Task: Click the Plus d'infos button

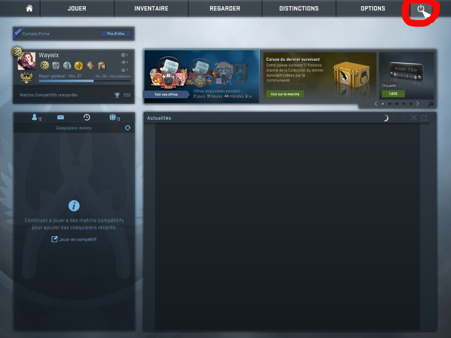Action: click(x=116, y=33)
